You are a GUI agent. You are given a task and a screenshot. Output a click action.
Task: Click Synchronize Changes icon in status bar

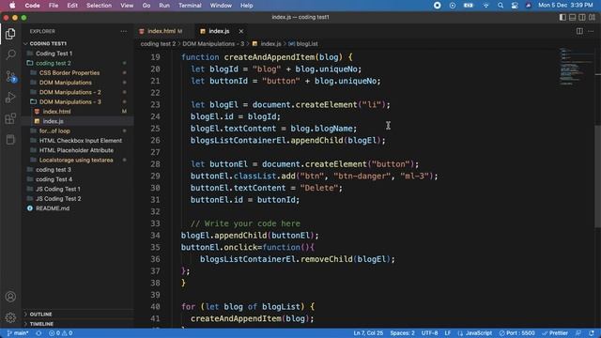point(39,333)
